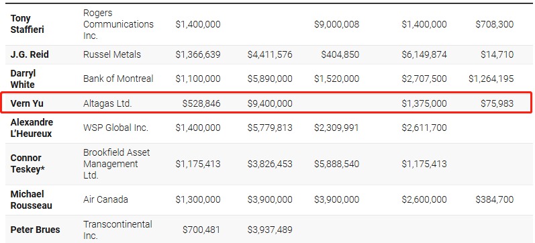The height and width of the screenshot is (243, 535).
Task: Click the Russel Metals company cell
Action: [x=112, y=54]
